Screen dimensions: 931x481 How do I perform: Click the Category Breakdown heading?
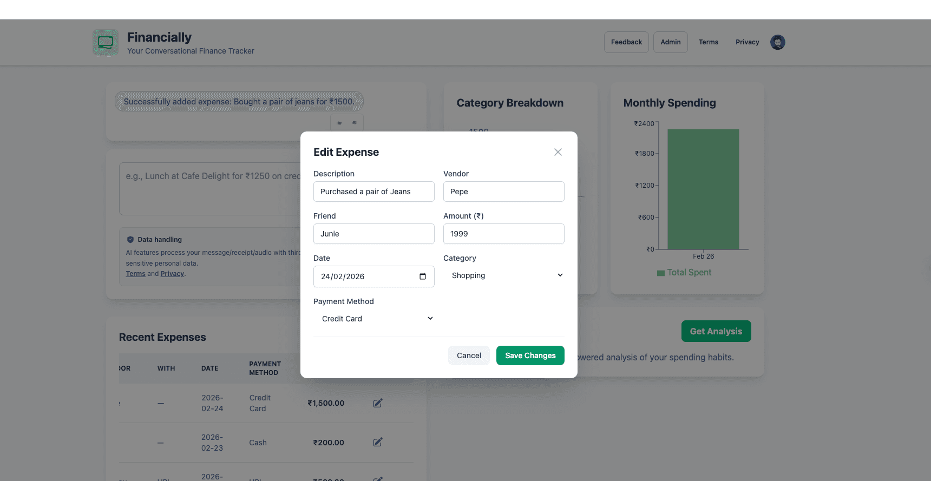(510, 103)
